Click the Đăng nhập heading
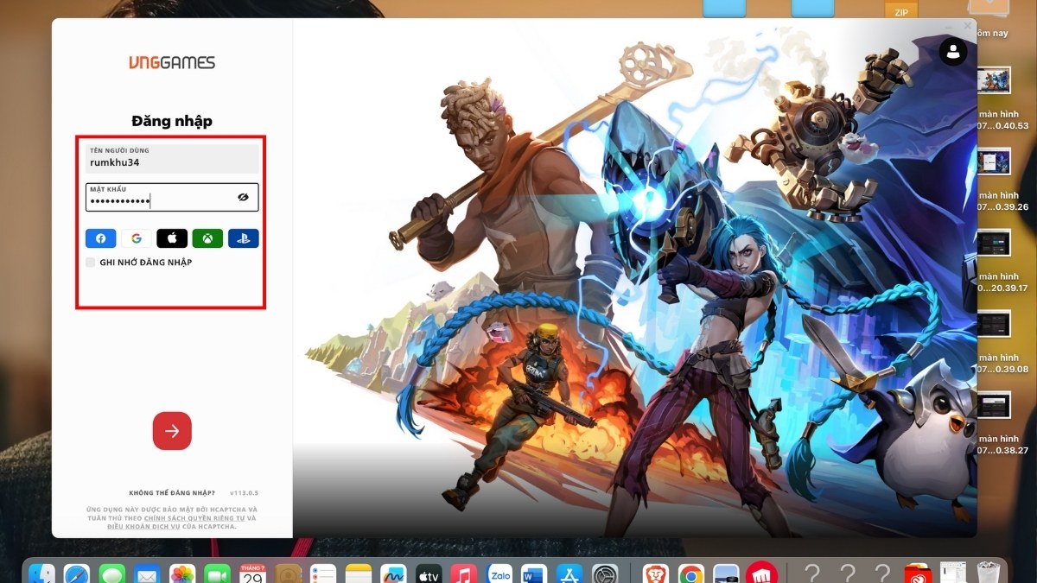This screenshot has height=583, width=1037. pyautogui.click(x=172, y=121)
